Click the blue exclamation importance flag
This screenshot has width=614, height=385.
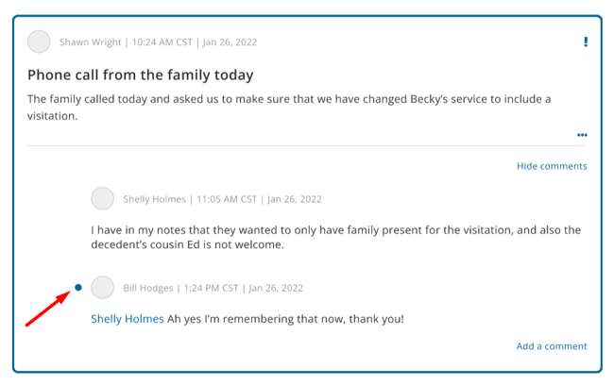(586, 42)
